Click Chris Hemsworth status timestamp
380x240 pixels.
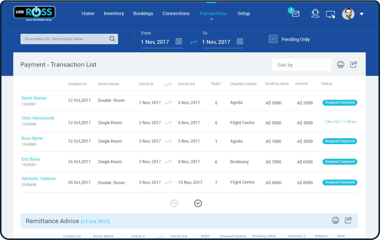(341, 122)
